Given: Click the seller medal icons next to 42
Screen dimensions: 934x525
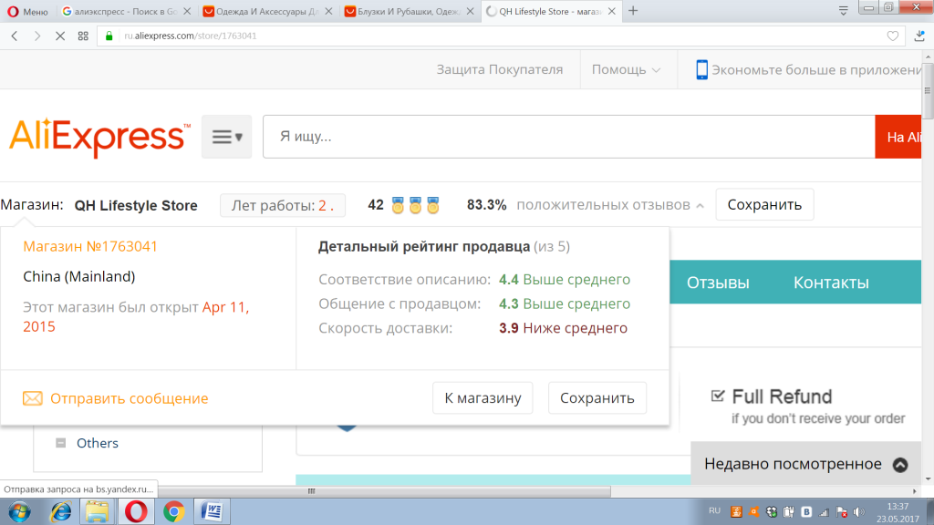Looking at the screenshot, I should pos(414,204).
